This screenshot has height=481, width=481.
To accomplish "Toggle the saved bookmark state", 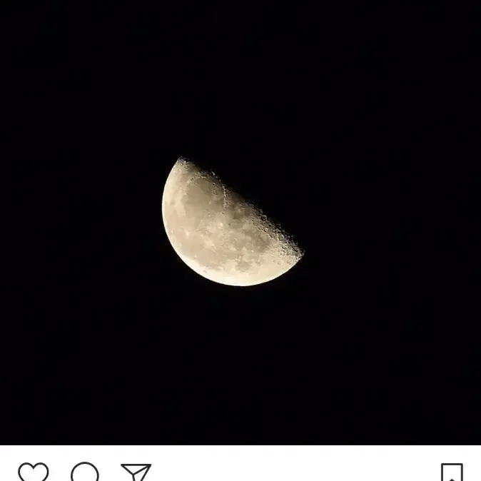I will pos(452,472).
